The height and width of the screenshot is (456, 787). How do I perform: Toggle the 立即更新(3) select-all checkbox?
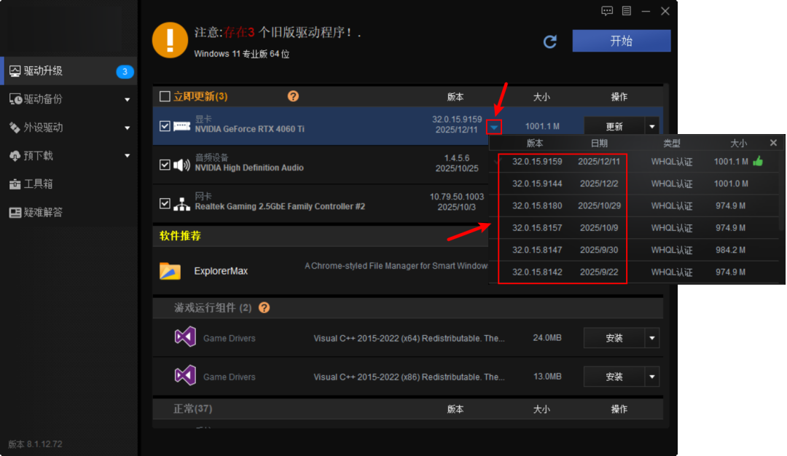[x=165, y=96]
